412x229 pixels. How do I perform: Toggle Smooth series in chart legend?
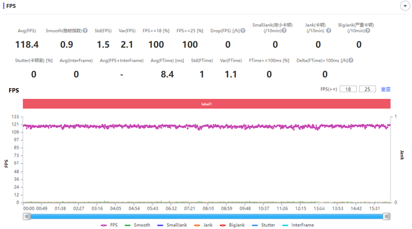tap(137, 225)
